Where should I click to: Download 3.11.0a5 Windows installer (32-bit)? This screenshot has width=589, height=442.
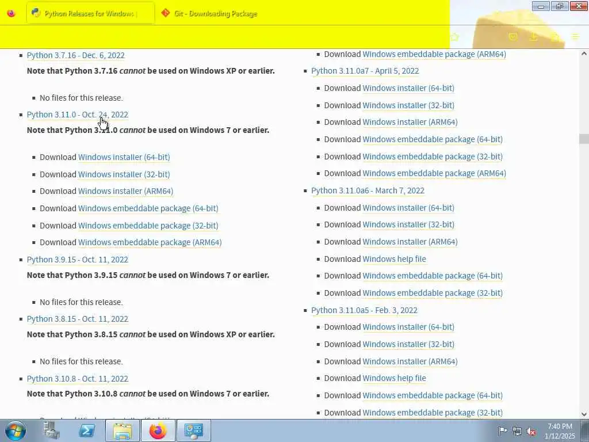(408, 344)
